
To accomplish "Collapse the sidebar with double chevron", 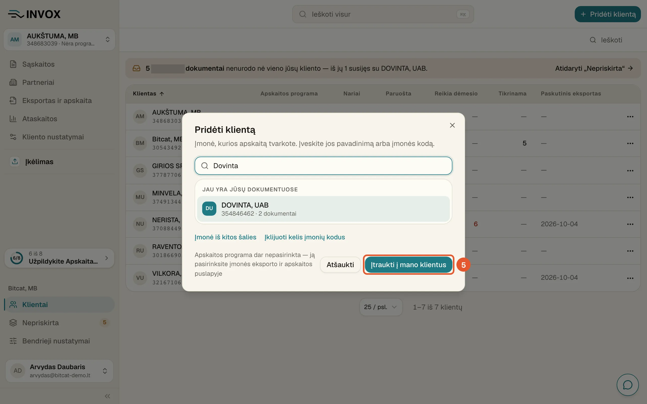I will coord(107,396).
